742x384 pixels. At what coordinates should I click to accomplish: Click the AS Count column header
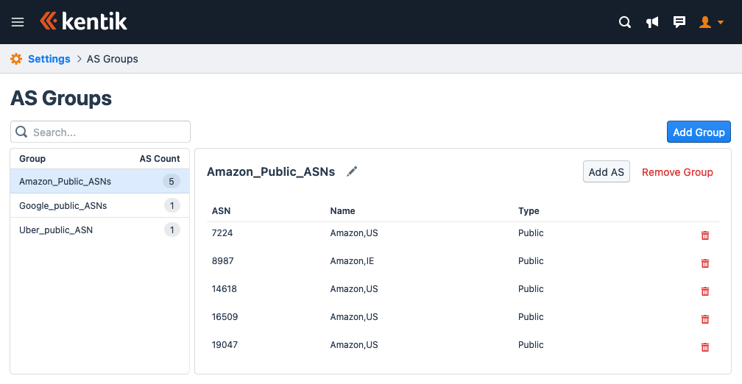point(160,158)
